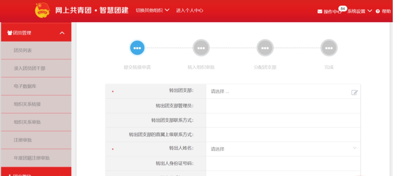Click the 84 notification badge

(343, 8)
